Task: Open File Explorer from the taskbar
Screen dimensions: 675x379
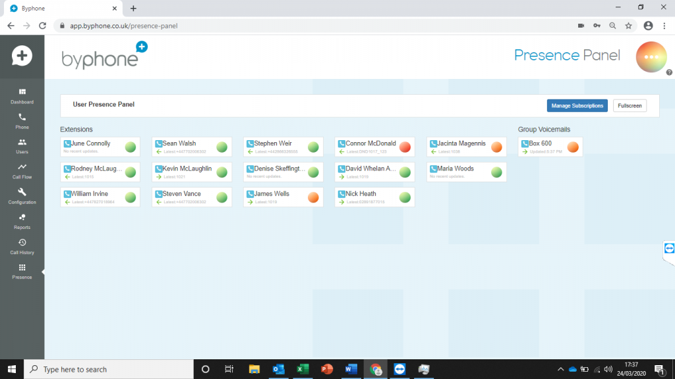Action: point(254,370)
